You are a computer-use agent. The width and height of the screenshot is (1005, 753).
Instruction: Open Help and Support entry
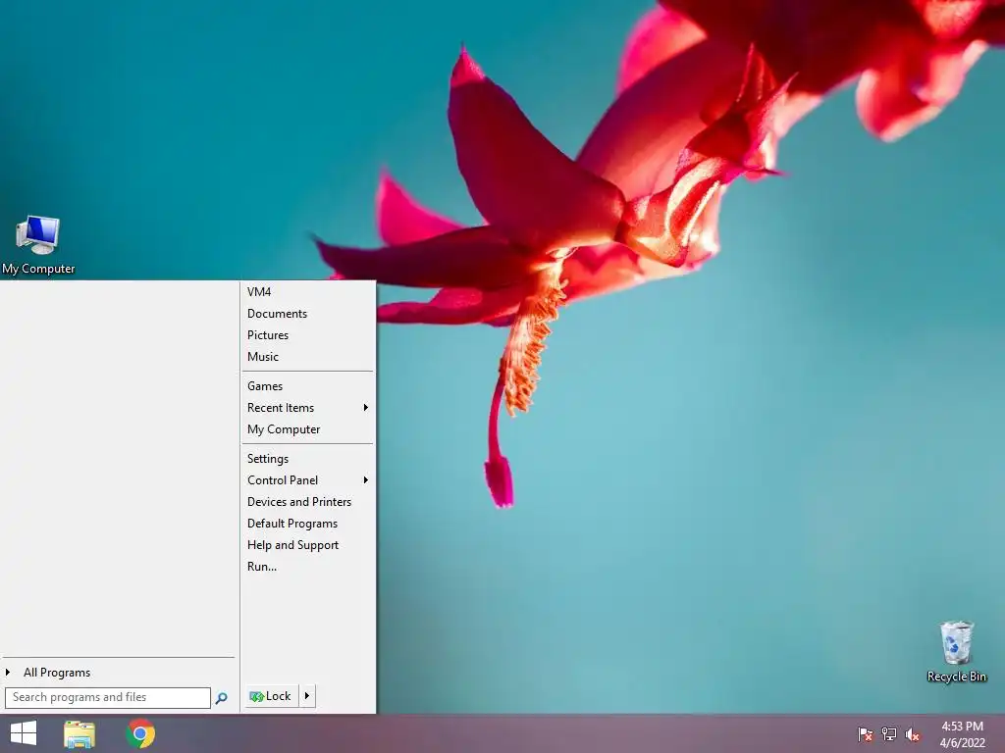coord(307,545)
